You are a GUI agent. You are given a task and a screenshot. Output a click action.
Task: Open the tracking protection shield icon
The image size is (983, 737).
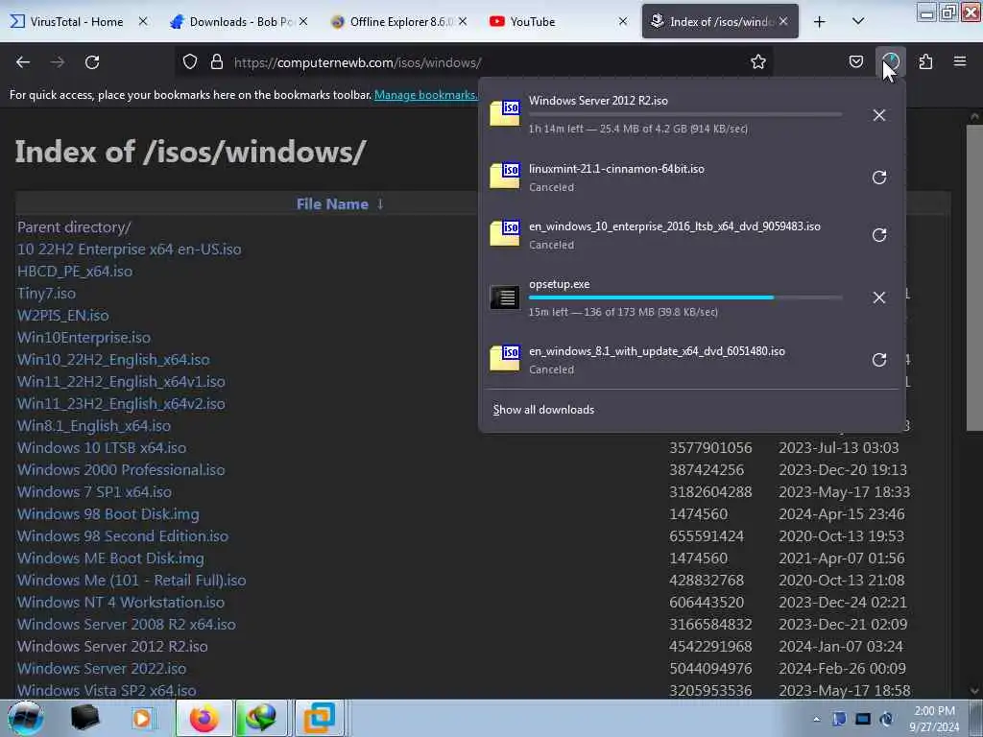[190, 62]
